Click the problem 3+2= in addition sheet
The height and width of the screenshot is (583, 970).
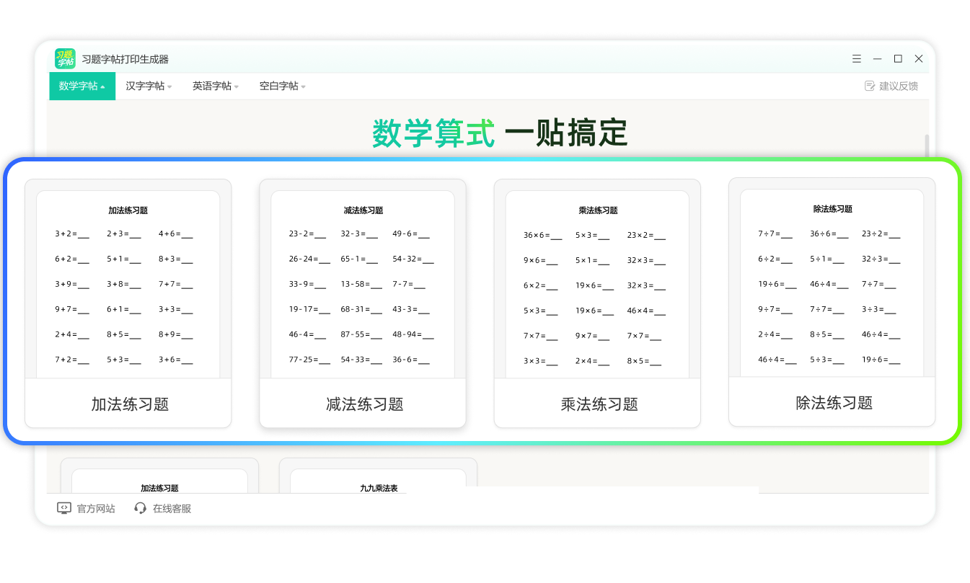coord(72,234)
